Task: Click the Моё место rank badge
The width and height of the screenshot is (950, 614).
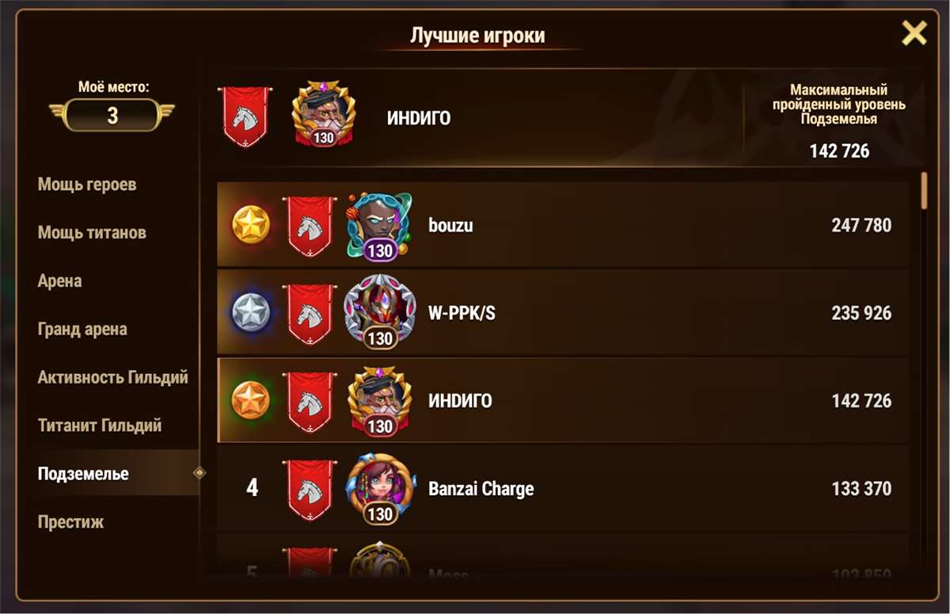Action: [112, 116]
